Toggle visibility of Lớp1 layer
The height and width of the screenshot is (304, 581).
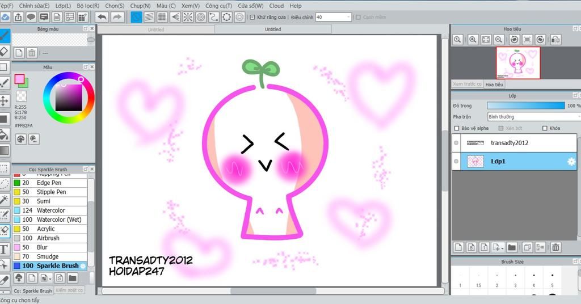(456, 162)
